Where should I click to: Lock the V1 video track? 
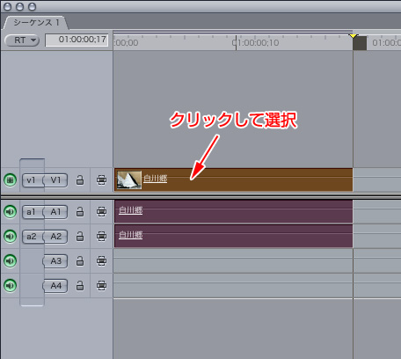tap(80, 180)
